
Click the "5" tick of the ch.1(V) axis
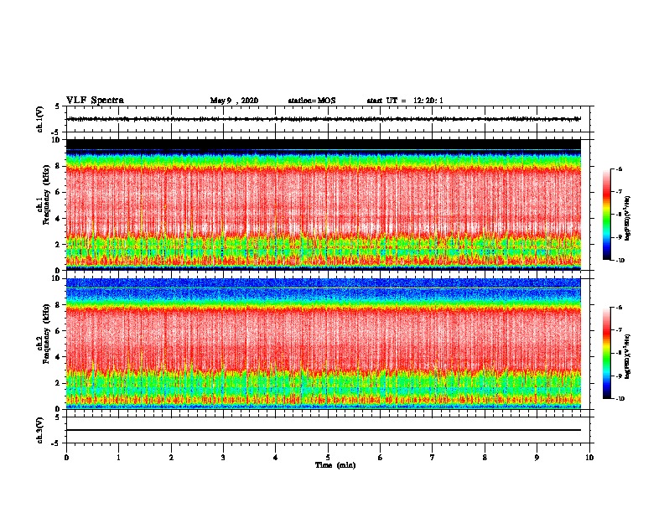[x=58, y=106]
